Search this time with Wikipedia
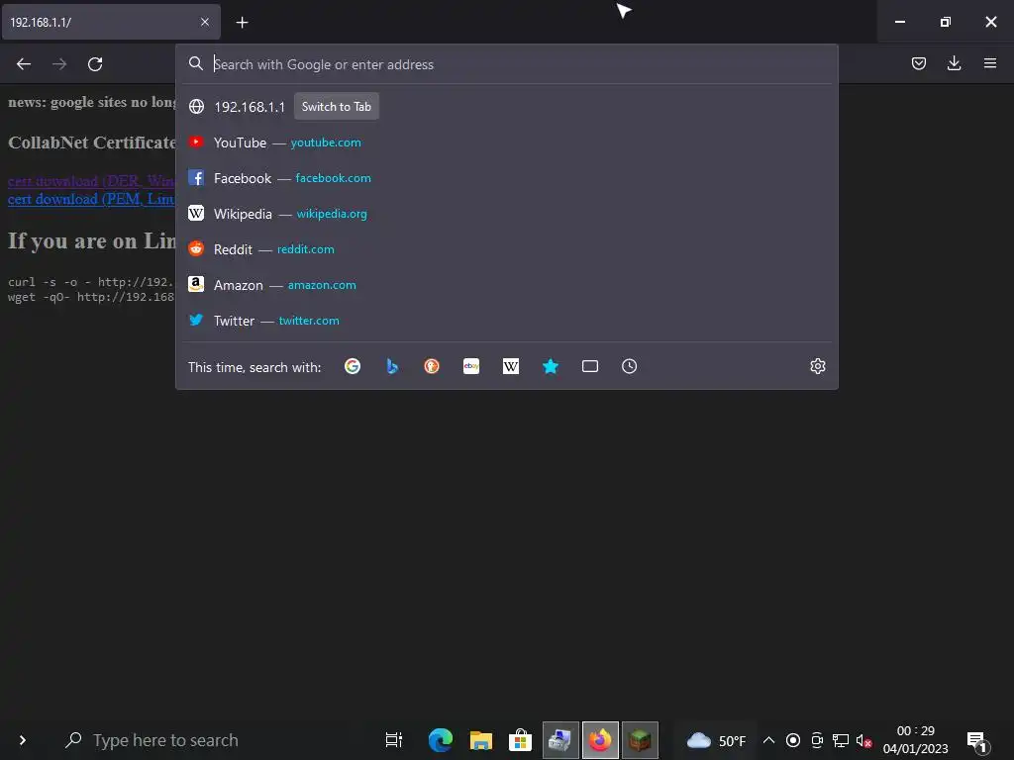The height and width of the screenshot is (760, 1014). pyautogui.click(x=511, y=366)
